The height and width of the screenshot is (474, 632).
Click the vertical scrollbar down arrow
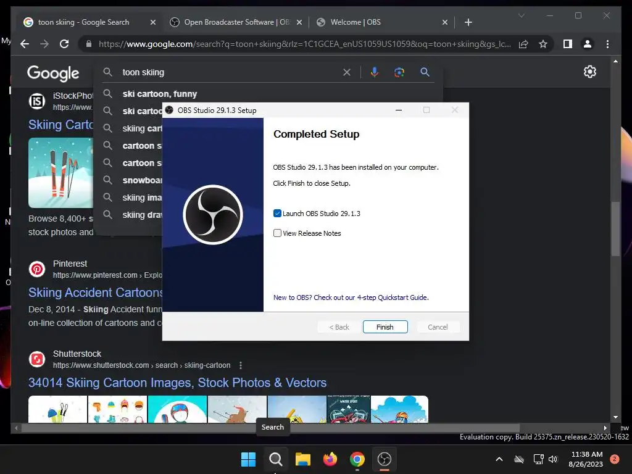point(615,417)
